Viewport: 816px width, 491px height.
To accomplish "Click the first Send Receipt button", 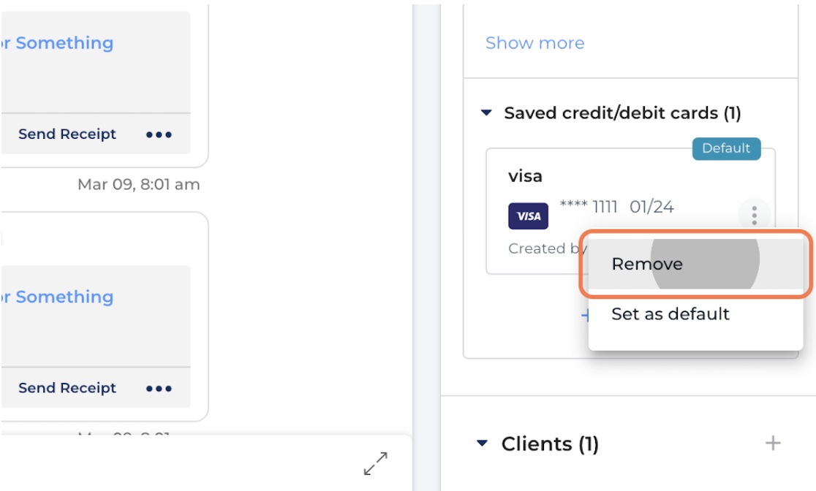I will pyautogui.click(x=67, y=134).
